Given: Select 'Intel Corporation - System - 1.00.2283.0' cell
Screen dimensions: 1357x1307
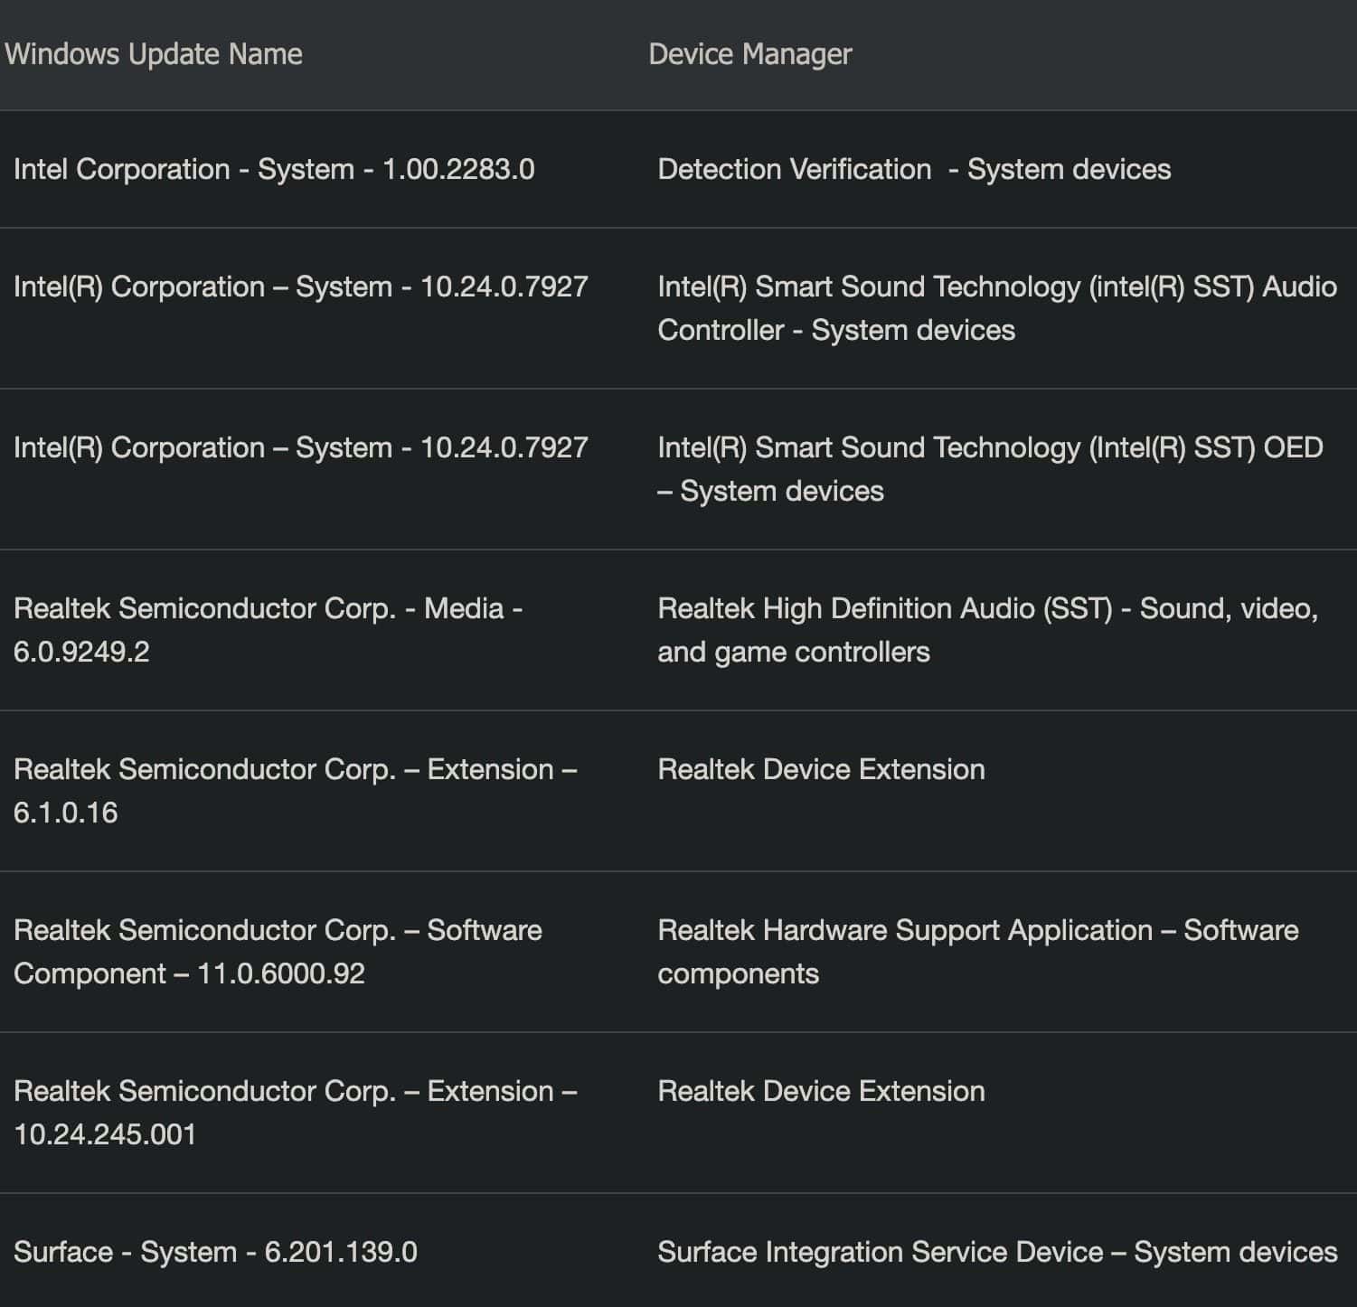Looking at the screenshot, I should (x=274, y=169).
